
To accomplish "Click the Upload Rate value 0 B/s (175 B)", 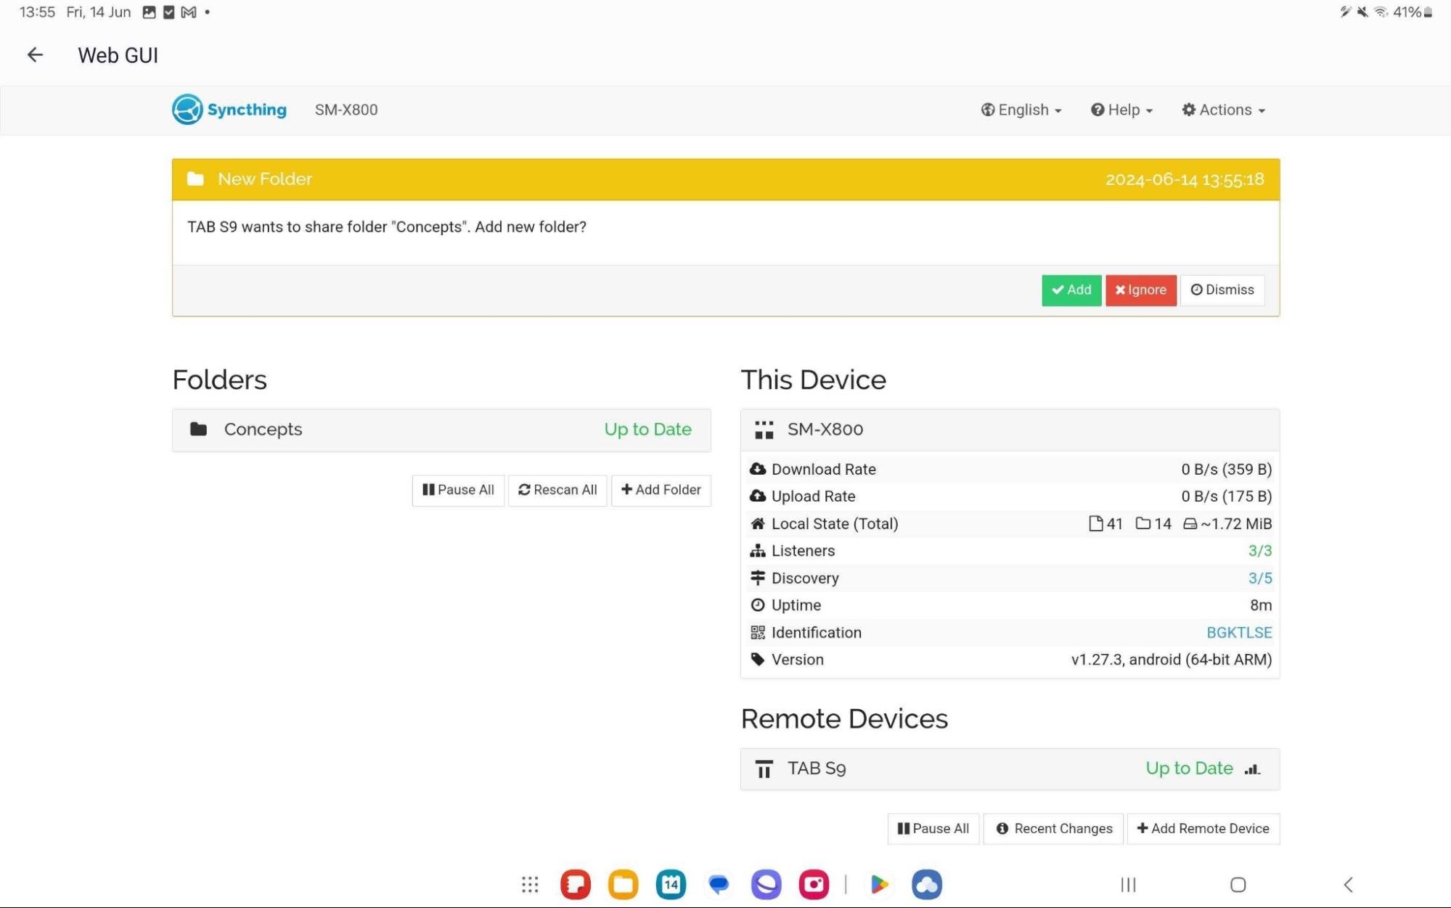I will tap(1226, 496).
